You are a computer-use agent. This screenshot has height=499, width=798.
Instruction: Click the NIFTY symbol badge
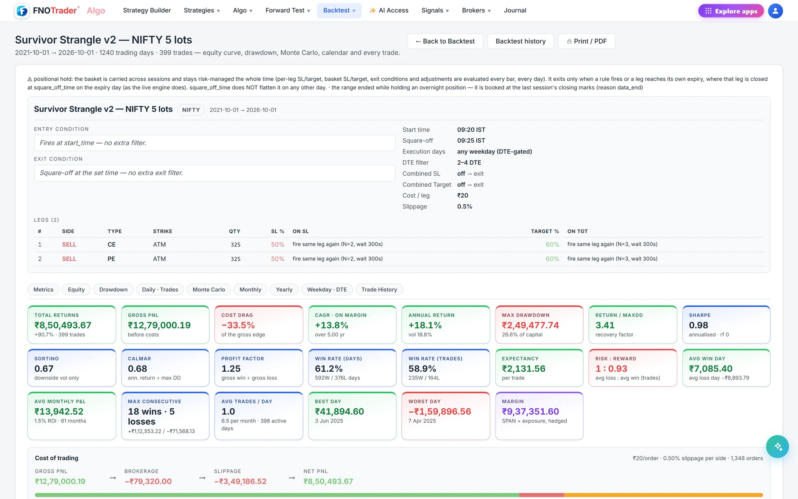point(191,110)
